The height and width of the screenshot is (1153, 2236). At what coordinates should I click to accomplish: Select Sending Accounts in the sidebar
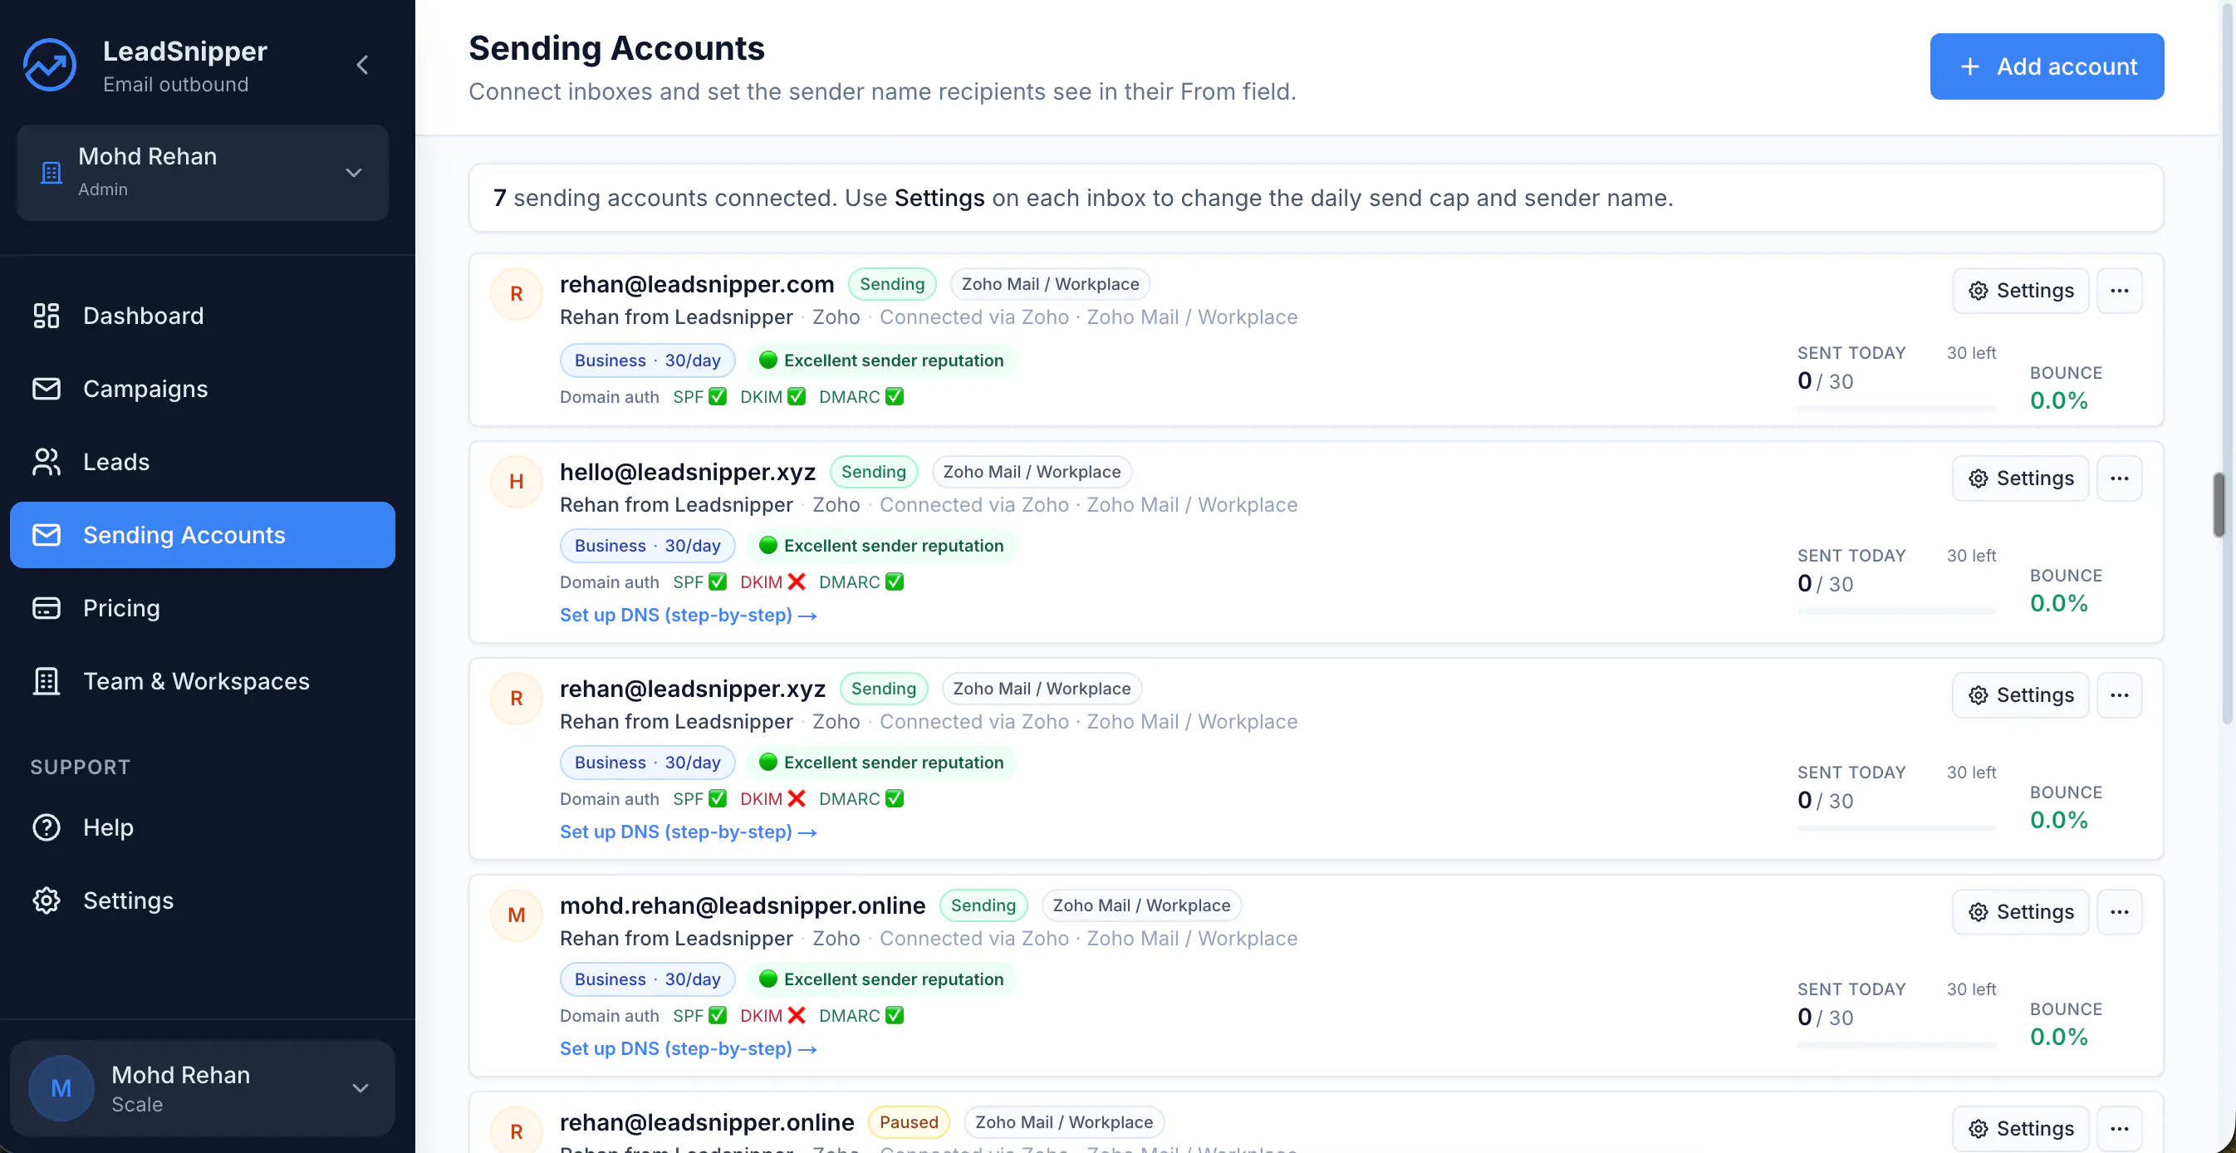(202, 535)
